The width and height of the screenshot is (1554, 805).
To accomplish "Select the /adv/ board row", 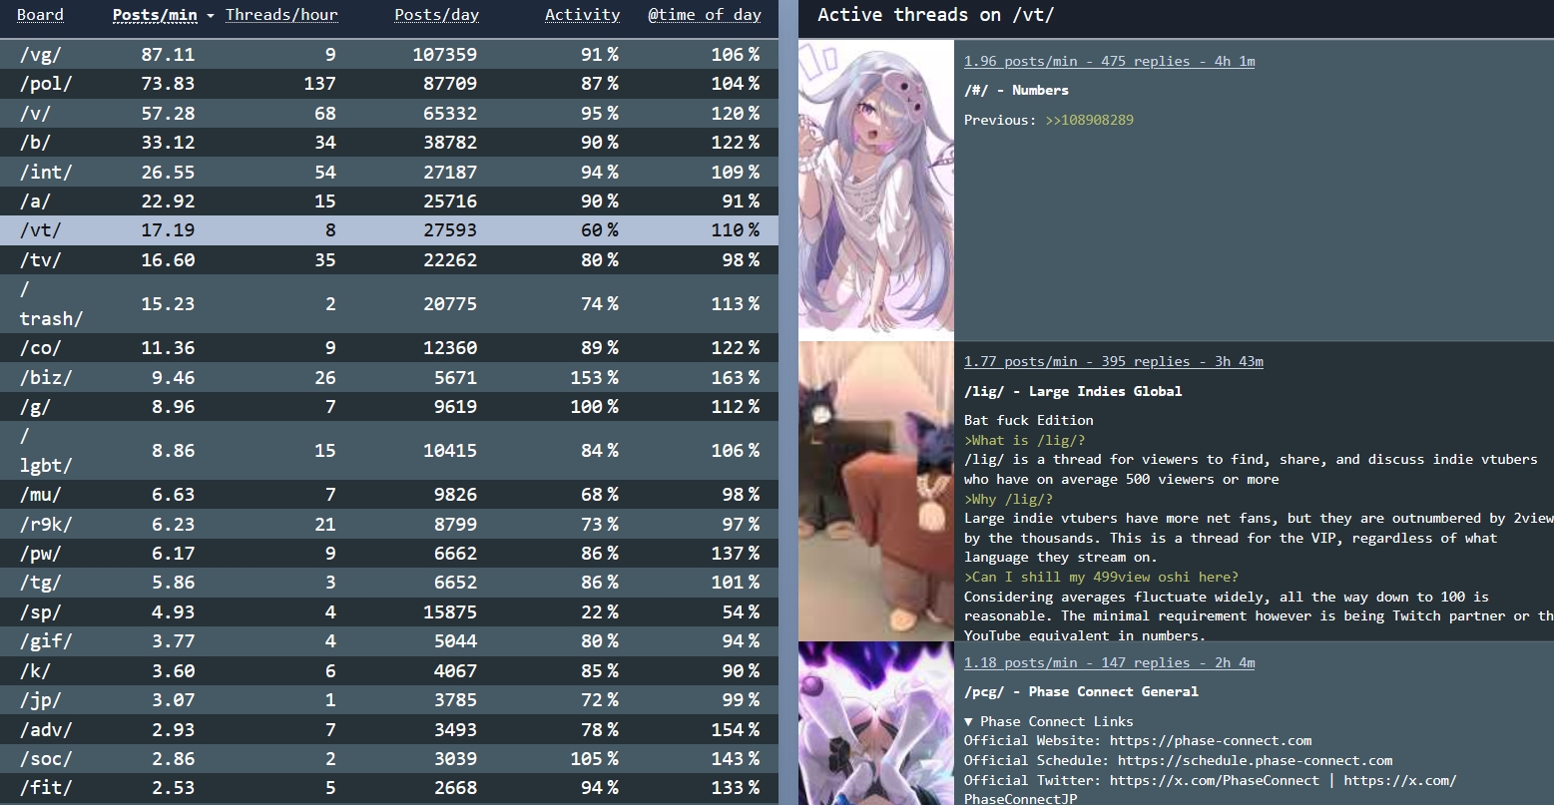I will 389,729.
